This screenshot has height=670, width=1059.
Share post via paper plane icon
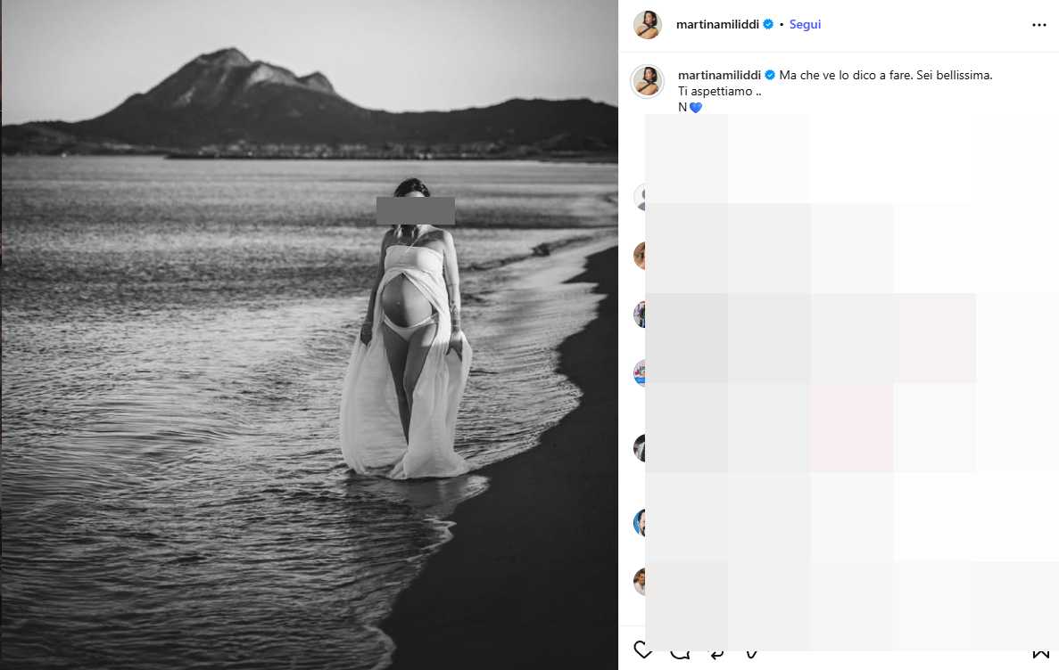coord(751,651)
